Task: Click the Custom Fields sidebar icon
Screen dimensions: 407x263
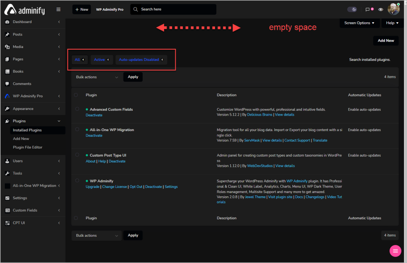Action: coord(7,210)
